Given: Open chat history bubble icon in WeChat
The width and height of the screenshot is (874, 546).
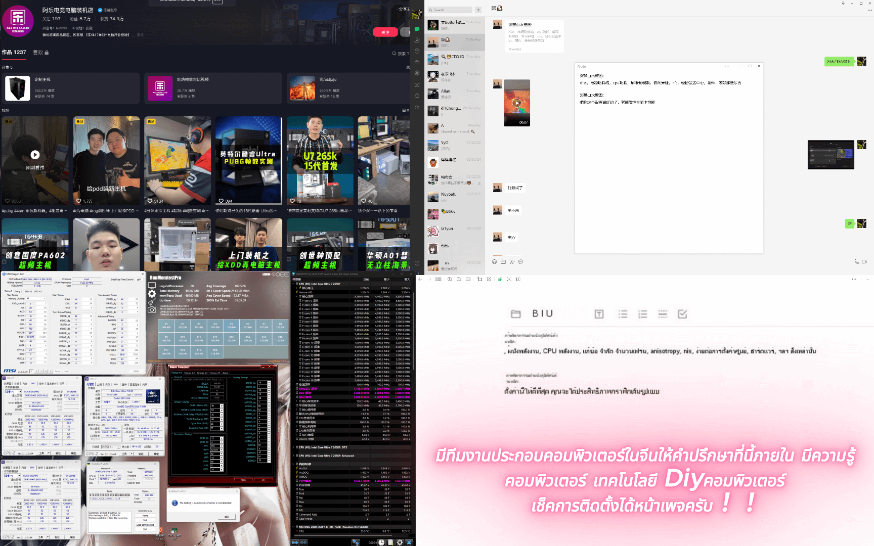Looking at the screenshot, I should click(x=520, y=262).
